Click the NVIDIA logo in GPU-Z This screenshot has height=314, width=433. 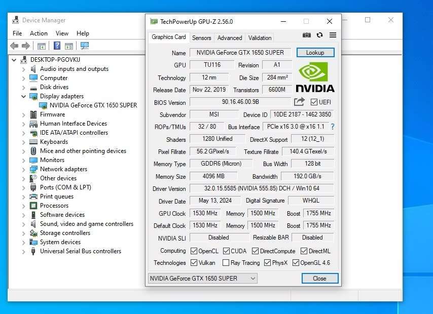point(315,77)
